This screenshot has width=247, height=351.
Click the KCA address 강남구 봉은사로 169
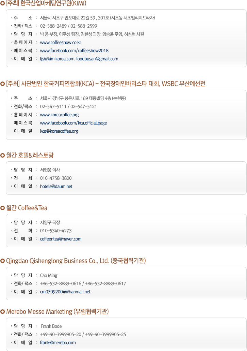coord(83,98)
